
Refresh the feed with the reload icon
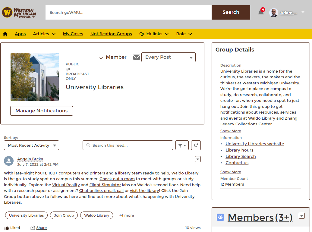tap(196, 145)
